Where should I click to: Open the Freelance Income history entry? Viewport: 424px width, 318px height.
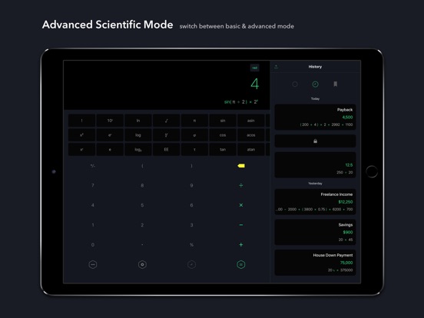point(315,202)
